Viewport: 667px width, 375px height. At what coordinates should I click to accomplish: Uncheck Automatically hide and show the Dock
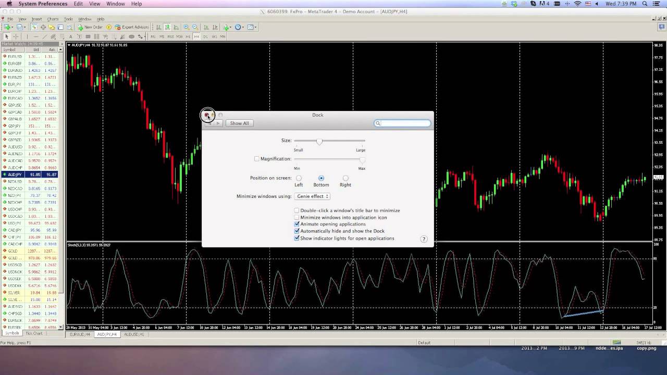[297, 231]
